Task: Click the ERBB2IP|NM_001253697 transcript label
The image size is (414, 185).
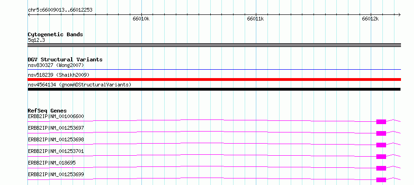Action: tap(56, 128)
